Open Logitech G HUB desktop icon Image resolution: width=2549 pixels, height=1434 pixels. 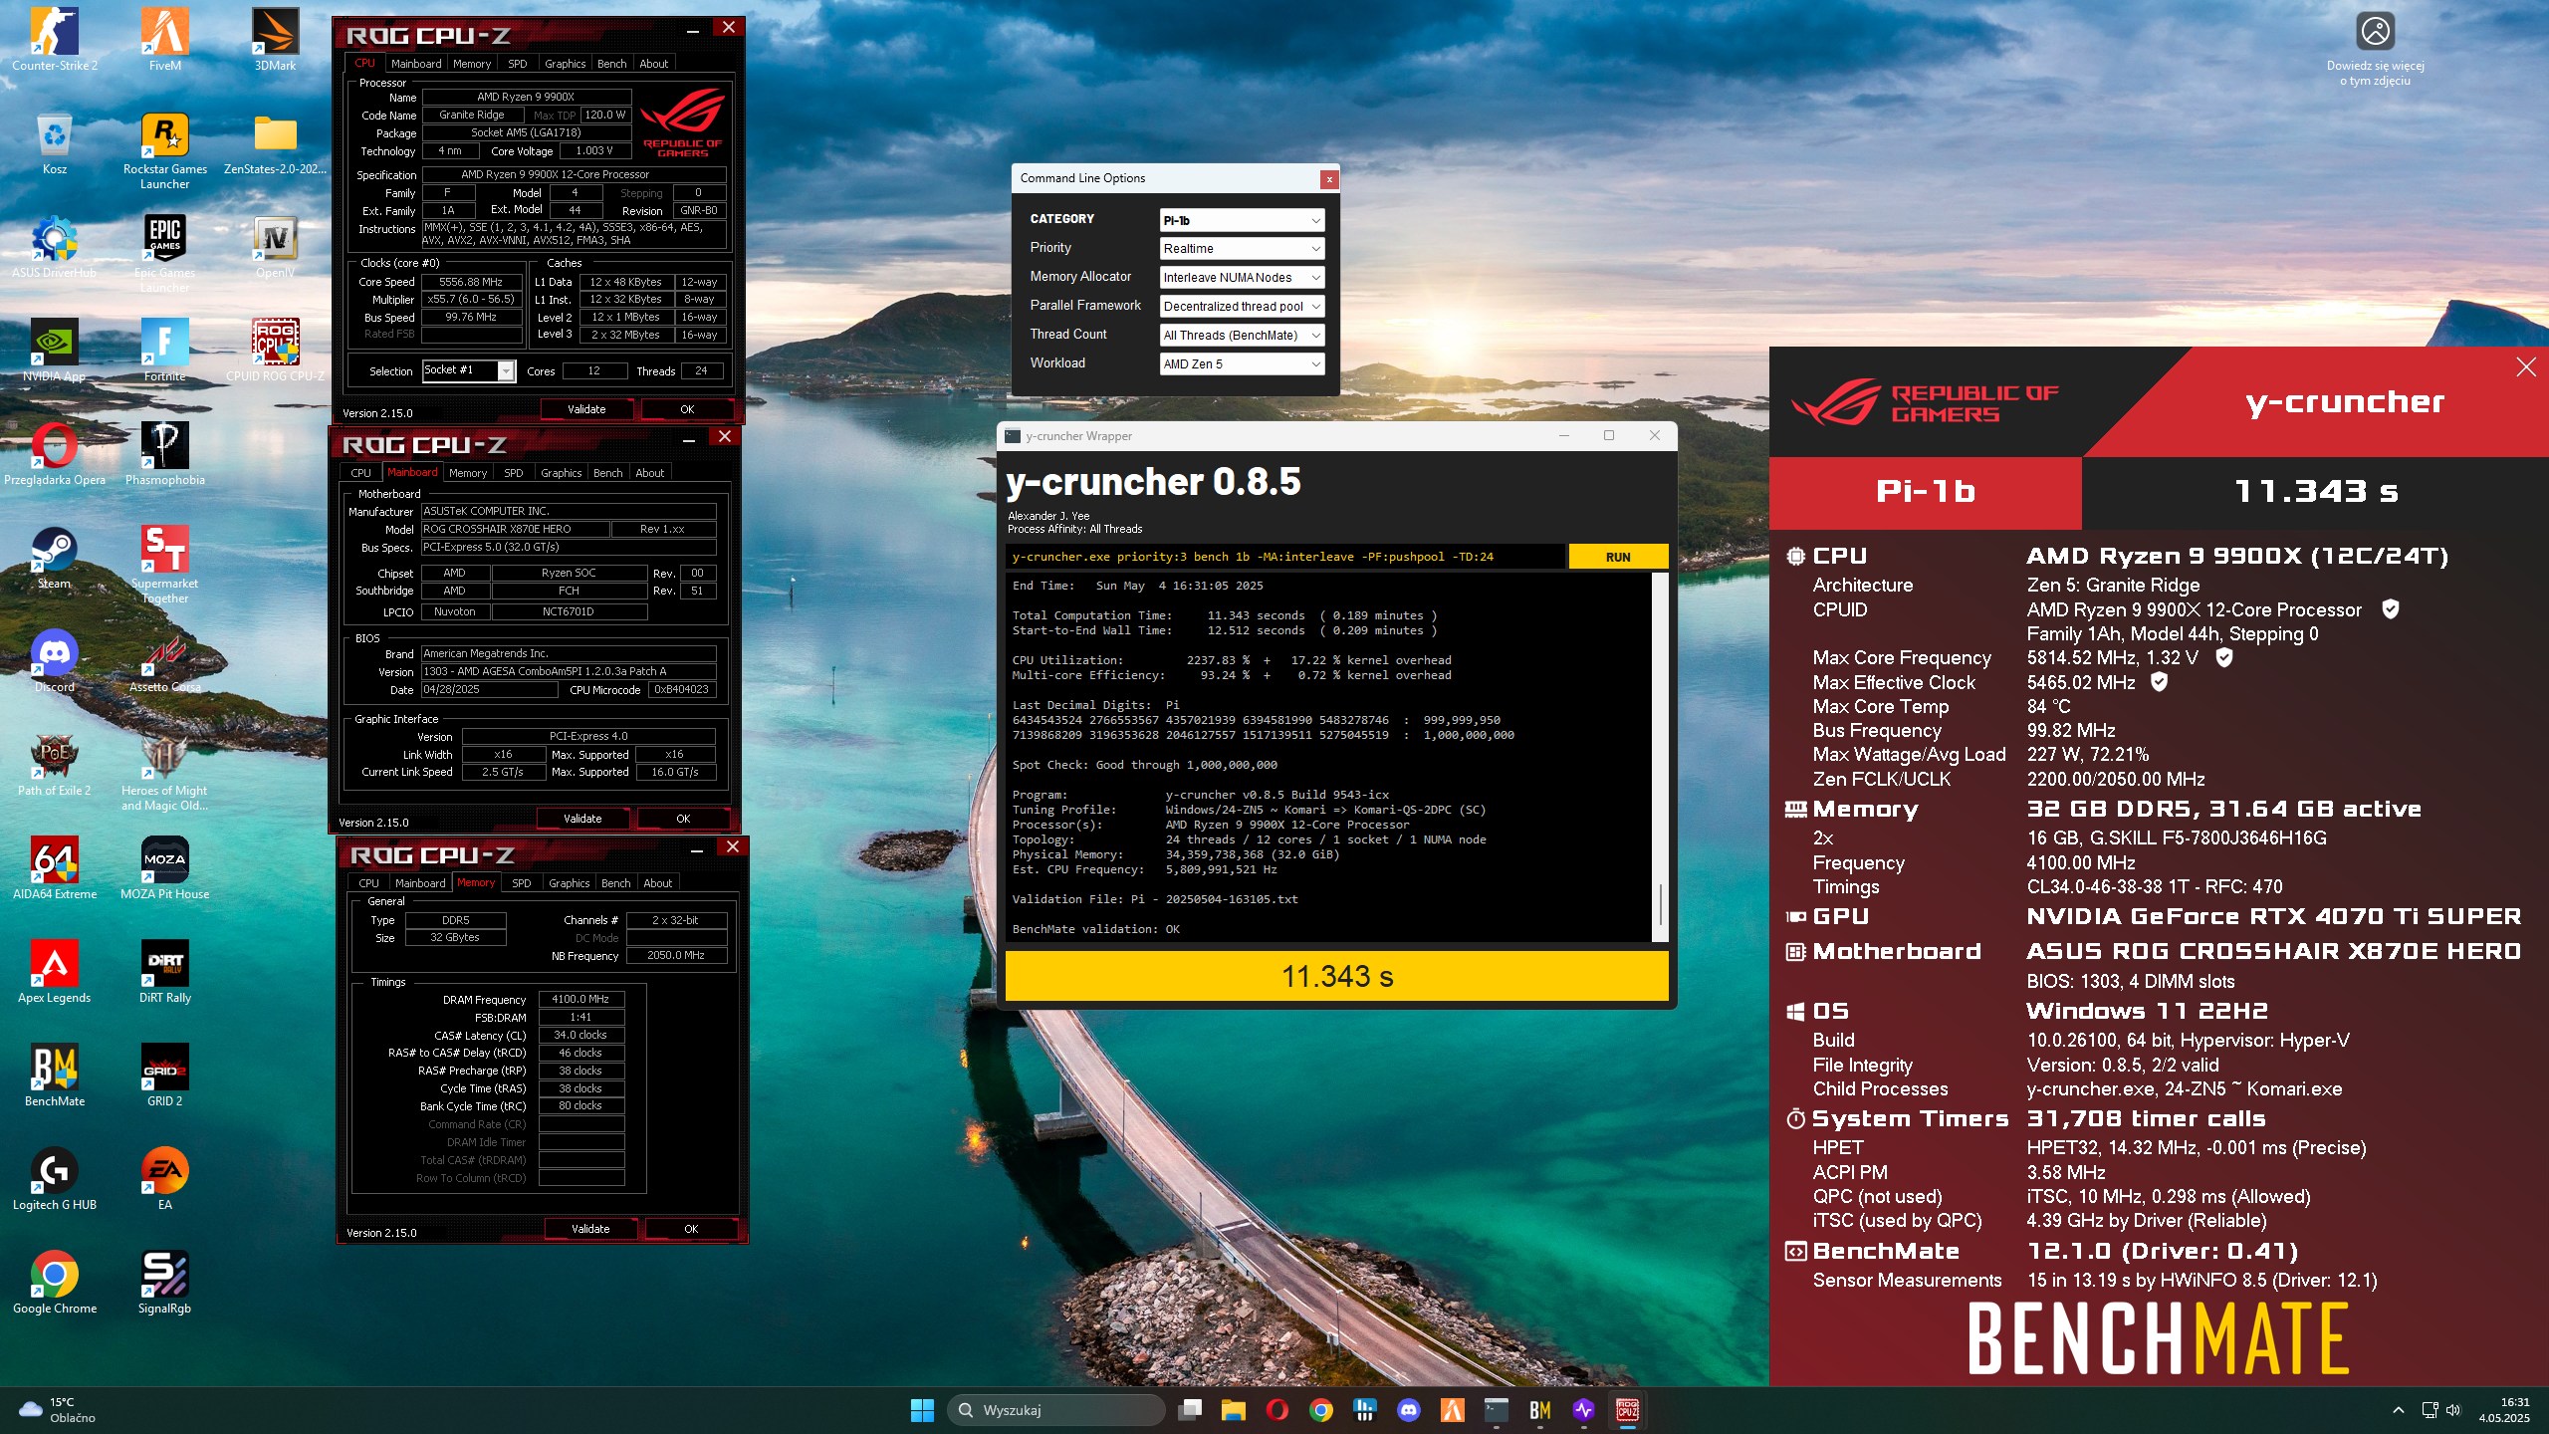(x=55, y=1180)
